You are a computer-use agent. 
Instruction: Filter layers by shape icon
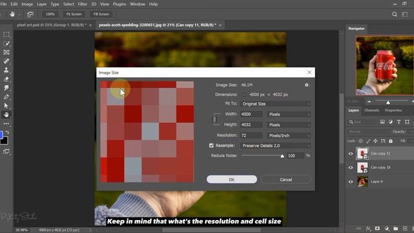tap(407, 122)
